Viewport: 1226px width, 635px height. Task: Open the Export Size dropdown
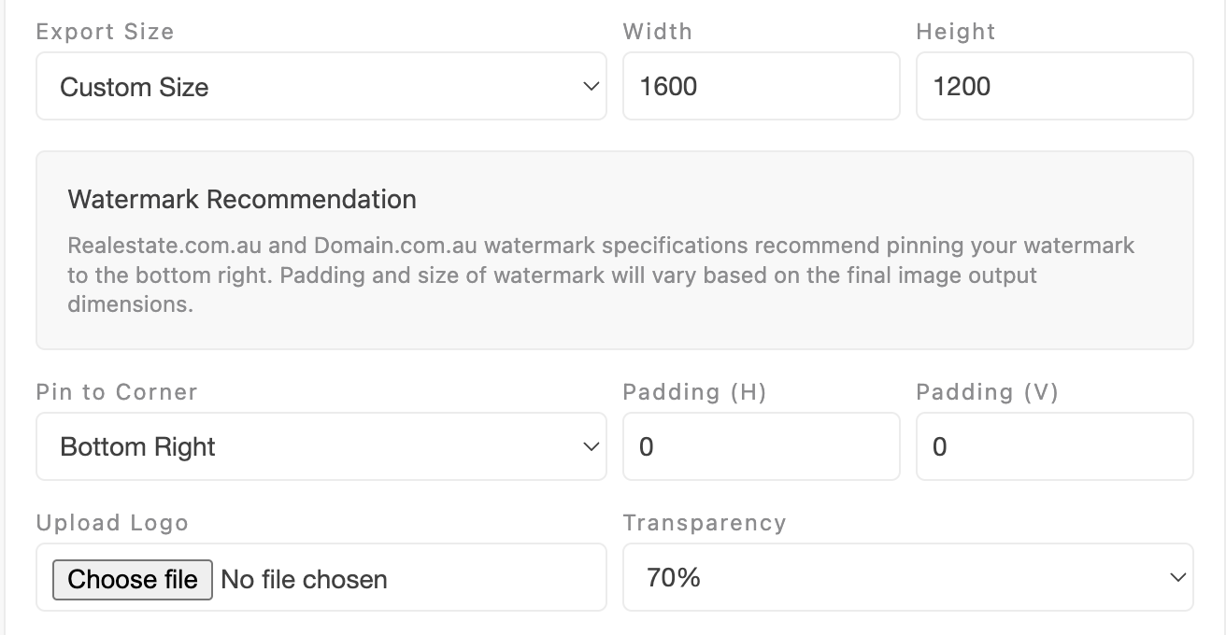[x=321, y=87]
